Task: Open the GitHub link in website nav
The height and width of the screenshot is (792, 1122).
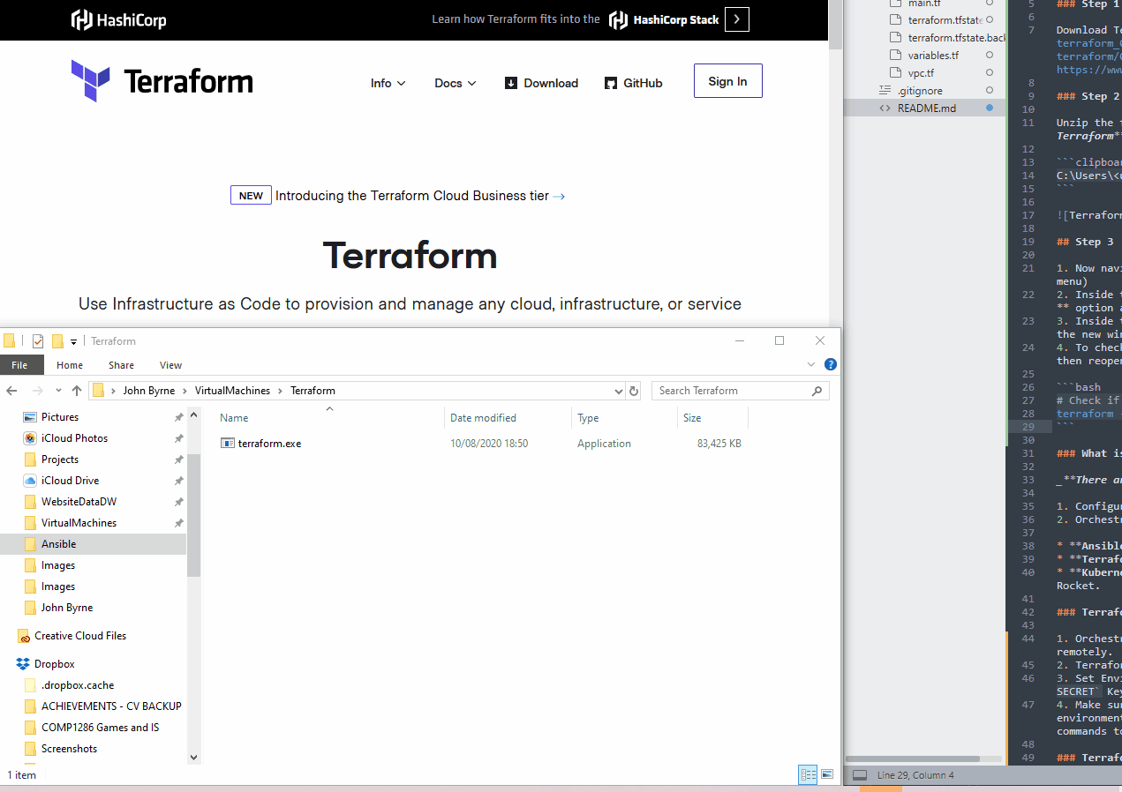Action: pos(633,83)
